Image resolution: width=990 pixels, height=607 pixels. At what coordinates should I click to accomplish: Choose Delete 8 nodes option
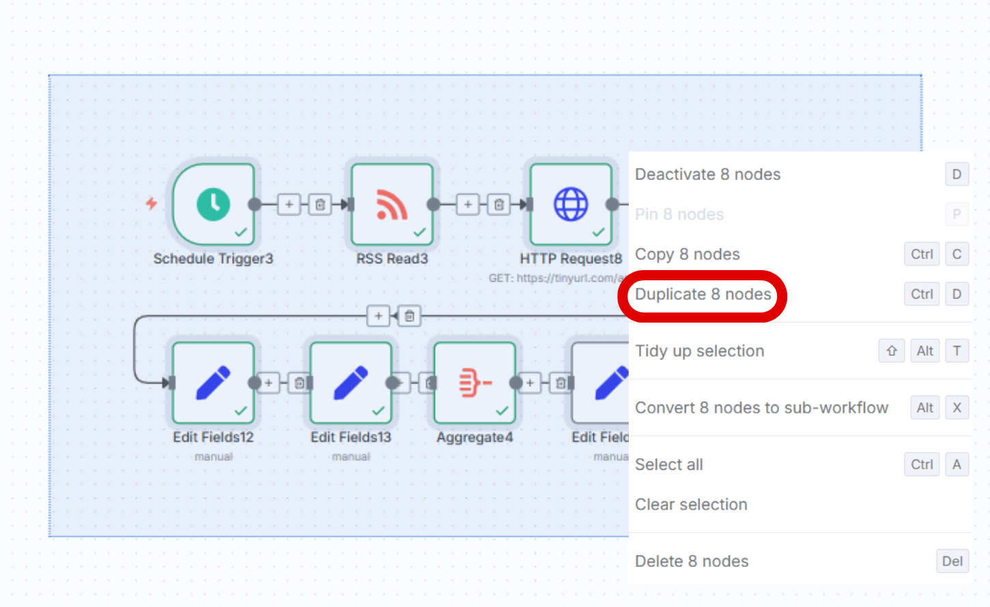pyautogui.click(x=692, y=561)
